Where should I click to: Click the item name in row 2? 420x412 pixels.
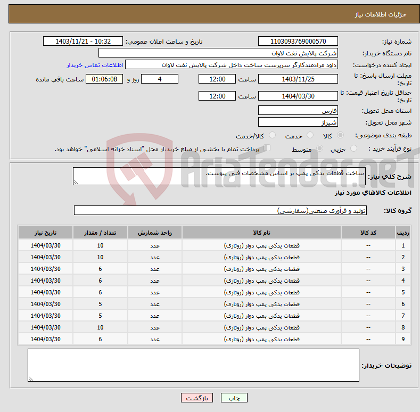pos(261,257)
